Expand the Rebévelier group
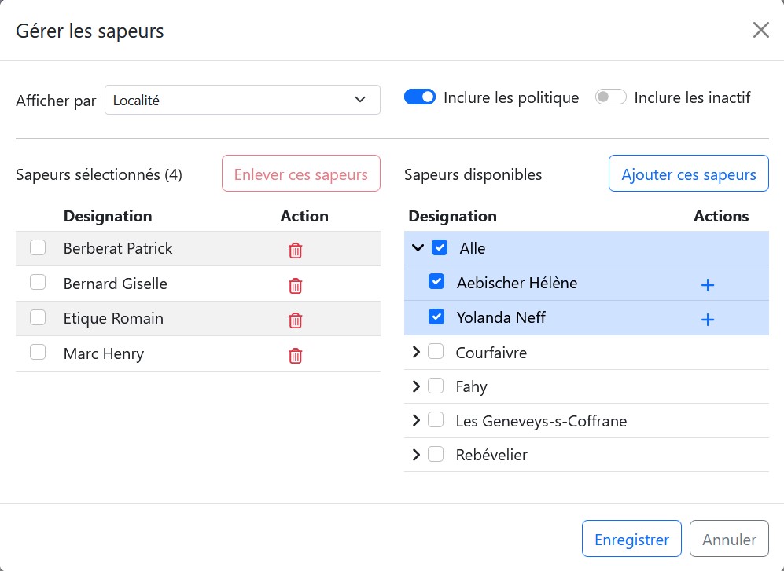Image resolution: width=784 pixels, height=571 pixels. (417, 455)
